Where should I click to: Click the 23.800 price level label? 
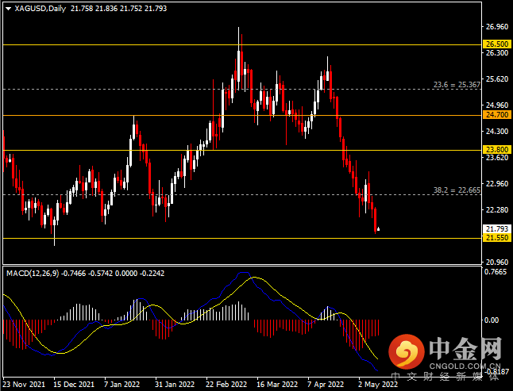497,150
